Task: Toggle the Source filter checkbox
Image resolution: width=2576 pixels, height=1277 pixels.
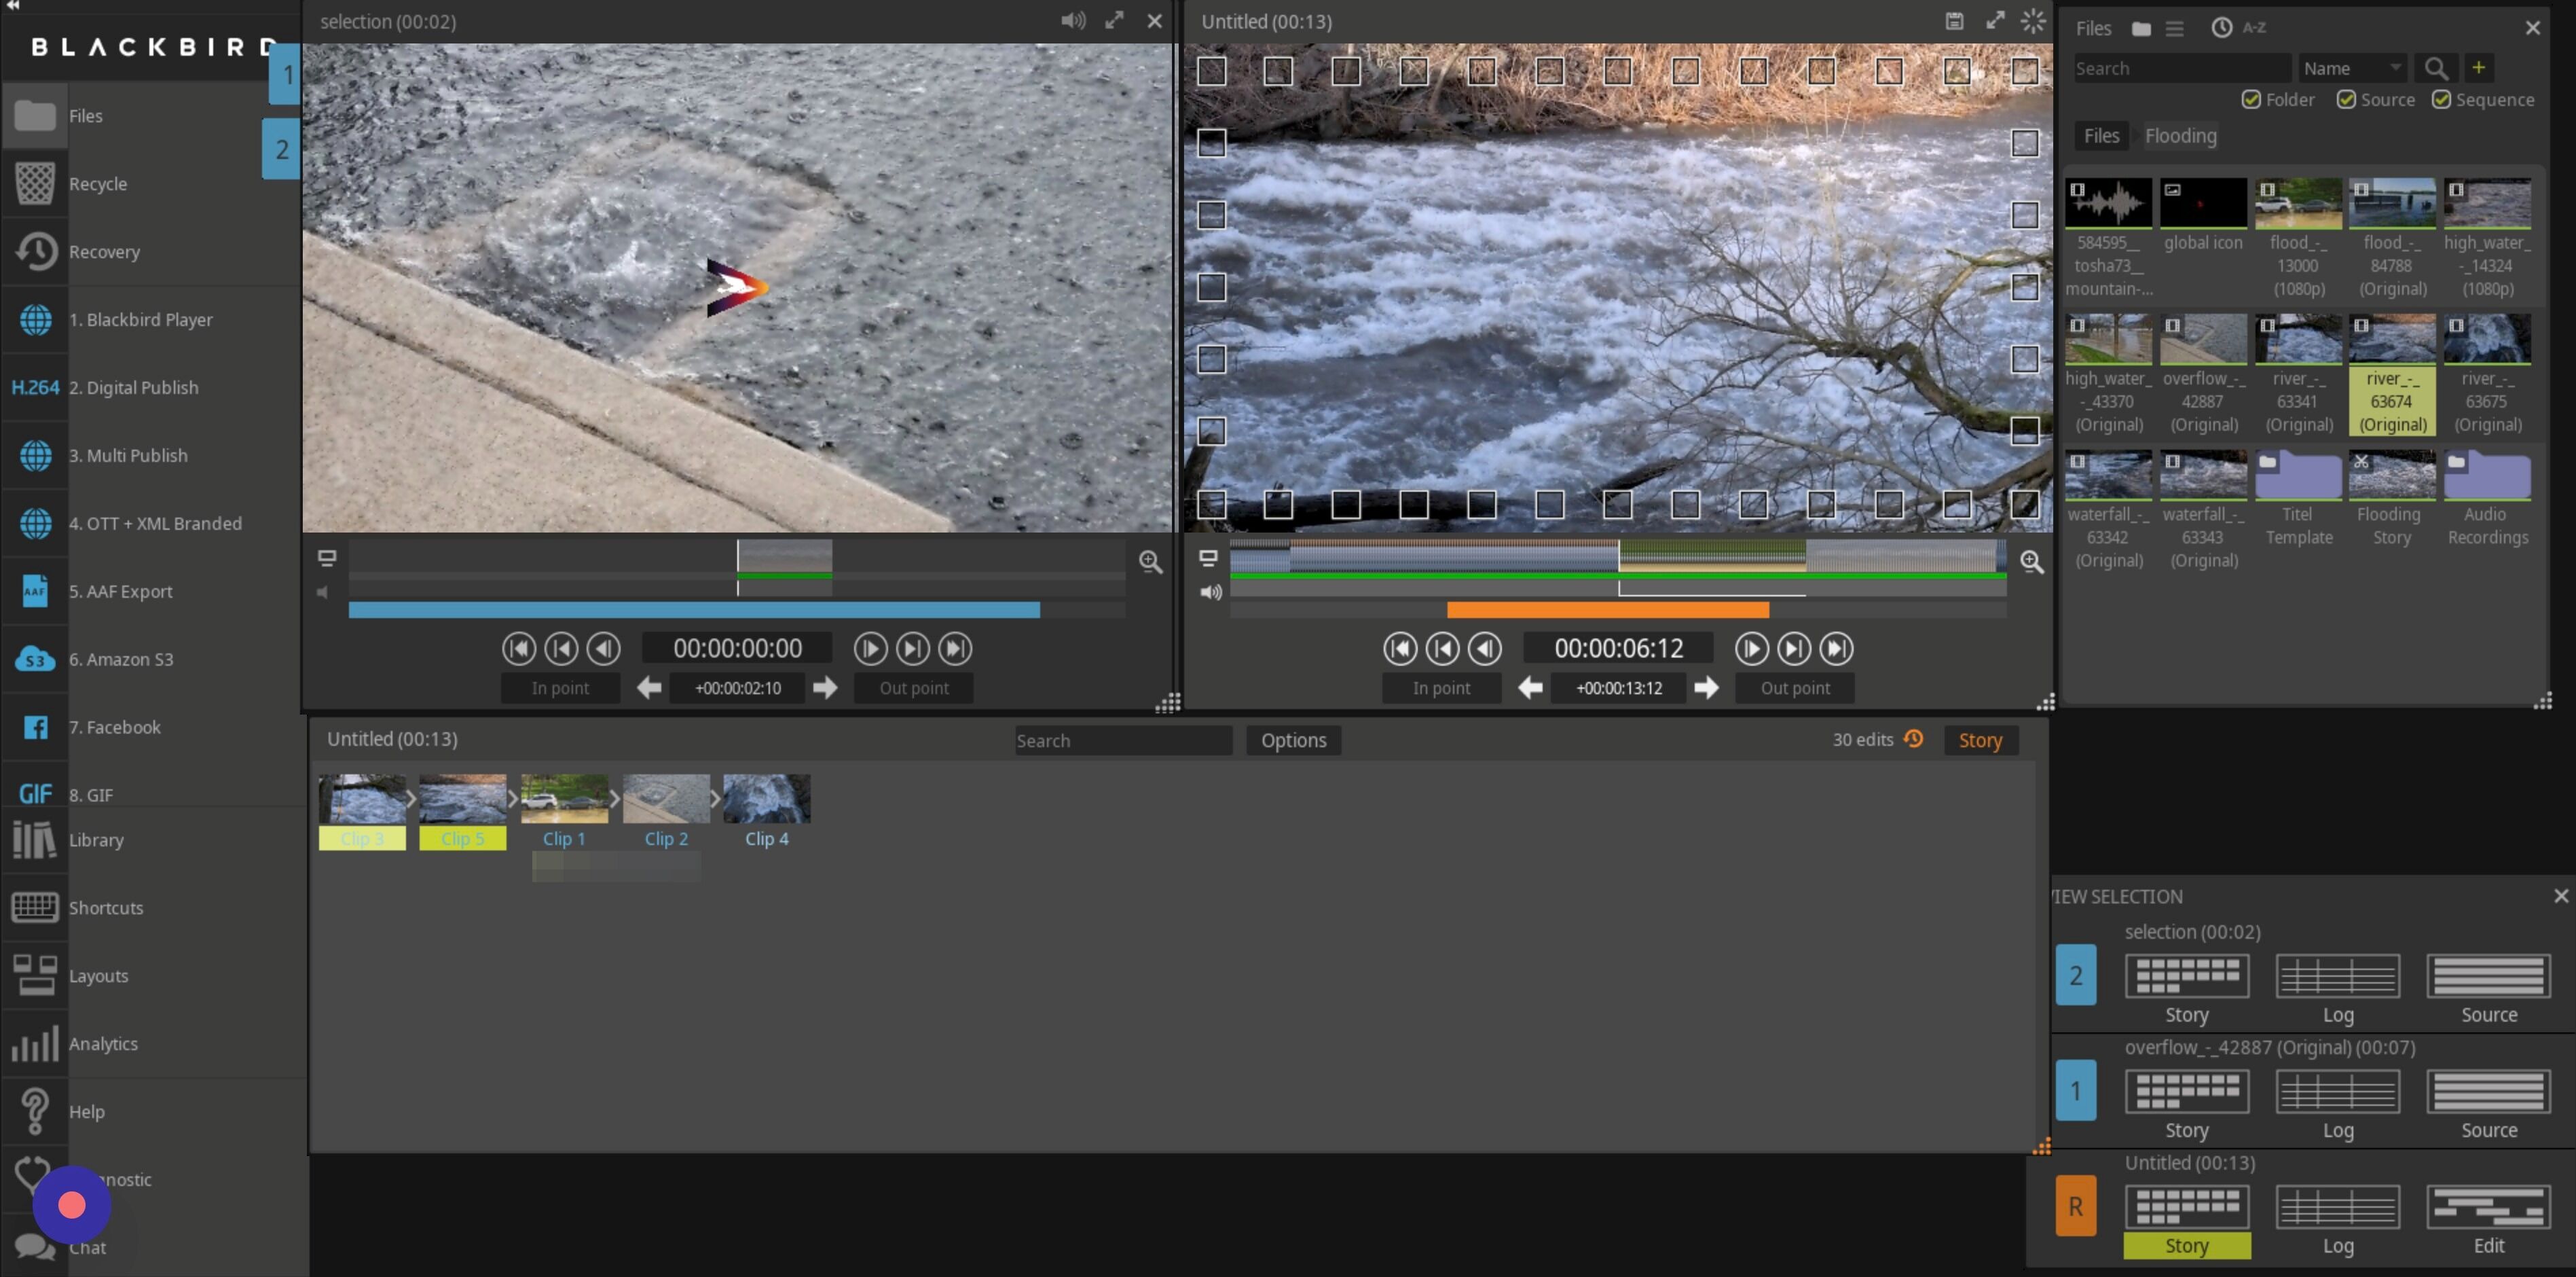Action: point(2346,99)
